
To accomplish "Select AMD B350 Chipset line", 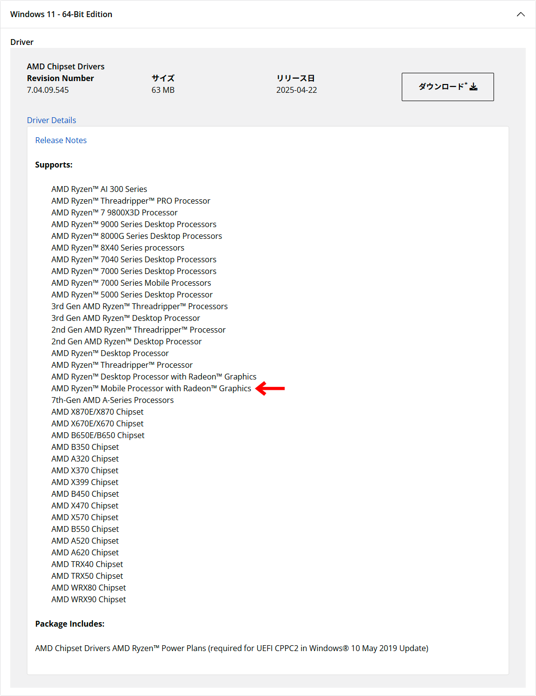I will click(85, 447).
